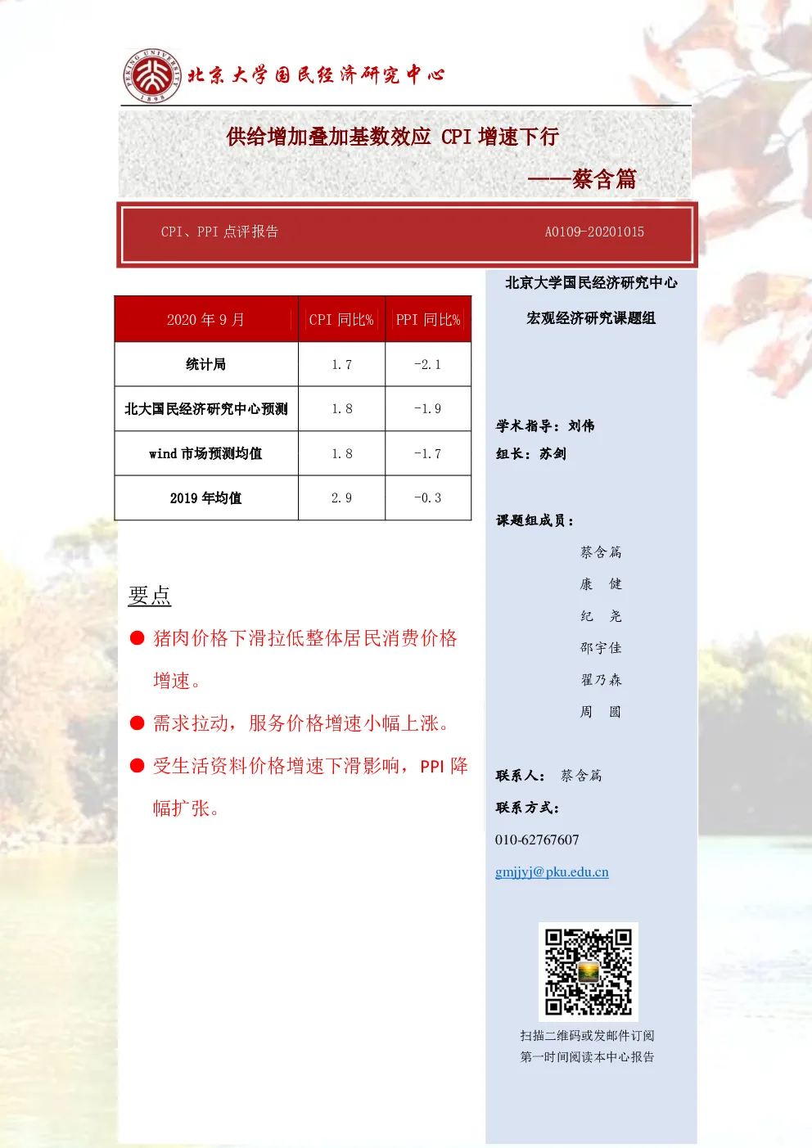
Task: Click the 扫描二维码或发邮件订阅 caption
Action: [x=588, y=1036]
